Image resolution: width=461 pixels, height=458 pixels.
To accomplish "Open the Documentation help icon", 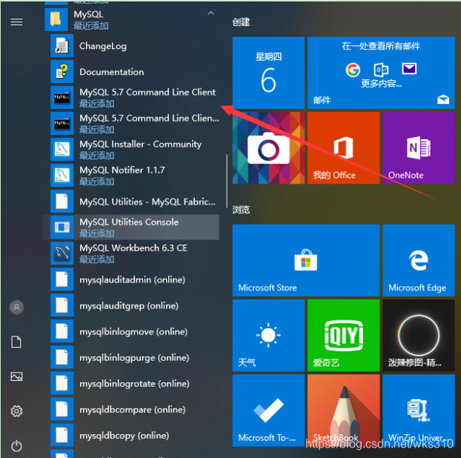I will point(62,71).
